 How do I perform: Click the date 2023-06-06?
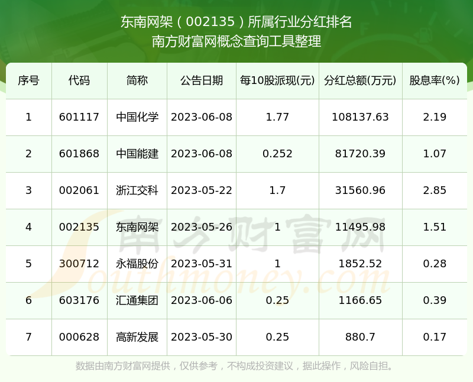point(202,300)
